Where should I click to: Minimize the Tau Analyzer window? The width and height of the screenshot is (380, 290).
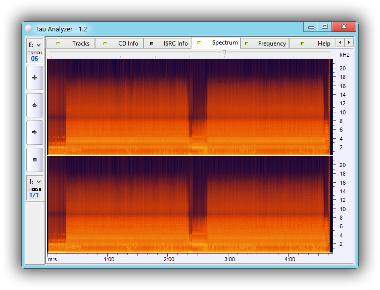click(x=311, y=27)
